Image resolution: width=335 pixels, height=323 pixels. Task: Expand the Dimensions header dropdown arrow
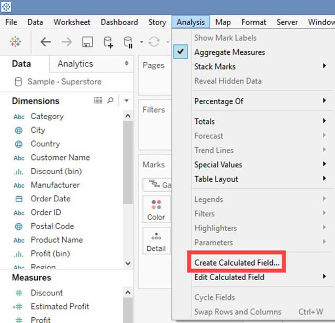pos(127,101)
